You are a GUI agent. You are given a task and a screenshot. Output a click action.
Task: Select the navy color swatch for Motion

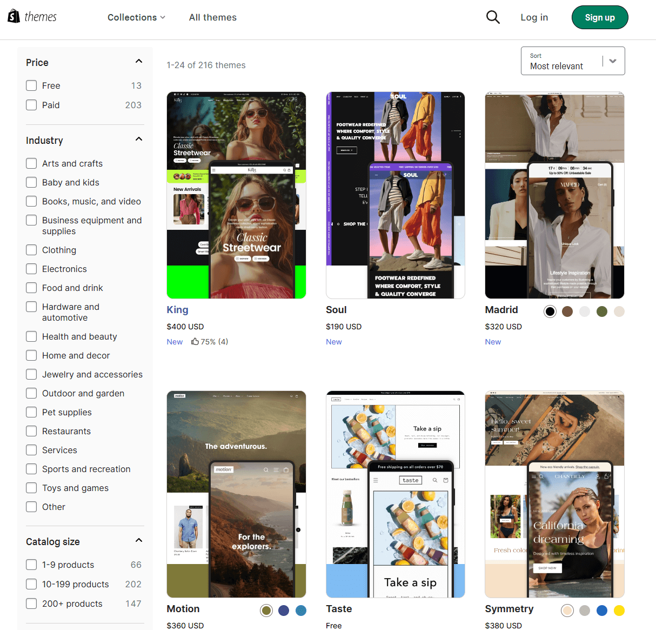point(284,611)
